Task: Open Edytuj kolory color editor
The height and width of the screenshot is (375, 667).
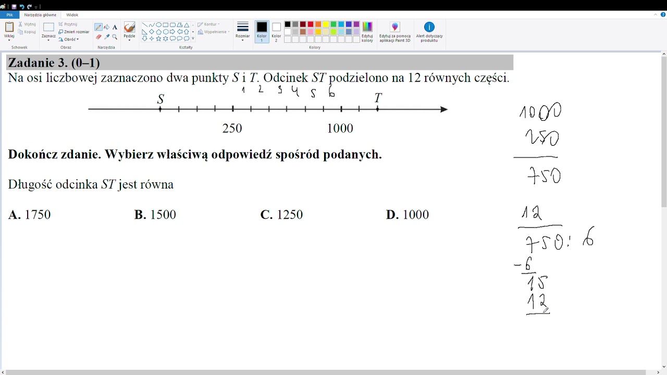Action: tap(367, 32)
